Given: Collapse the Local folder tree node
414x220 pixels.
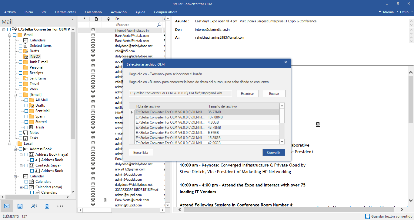Looking at the screenshot, I should tap(10, 144).
